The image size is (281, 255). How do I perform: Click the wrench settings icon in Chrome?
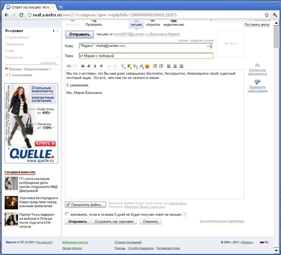pos(275,15)
